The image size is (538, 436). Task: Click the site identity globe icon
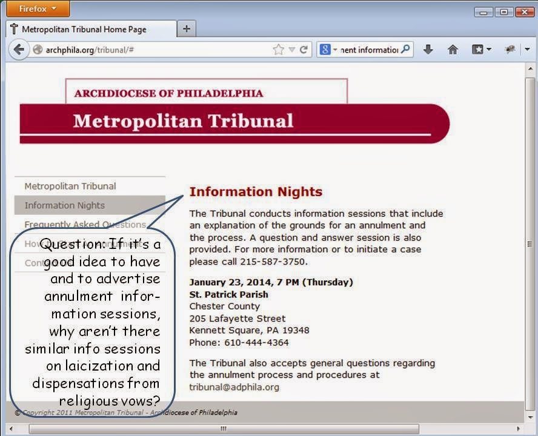tap(38, 50)
